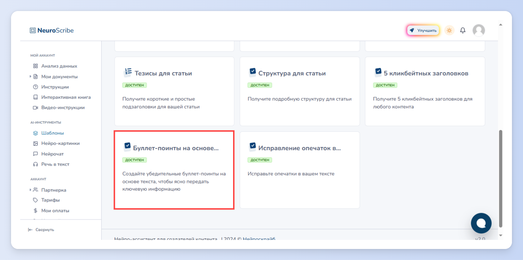Screen dimensions: 523x260
Task: Open the floating chat support bubble
Action: (x=481, y=223)
